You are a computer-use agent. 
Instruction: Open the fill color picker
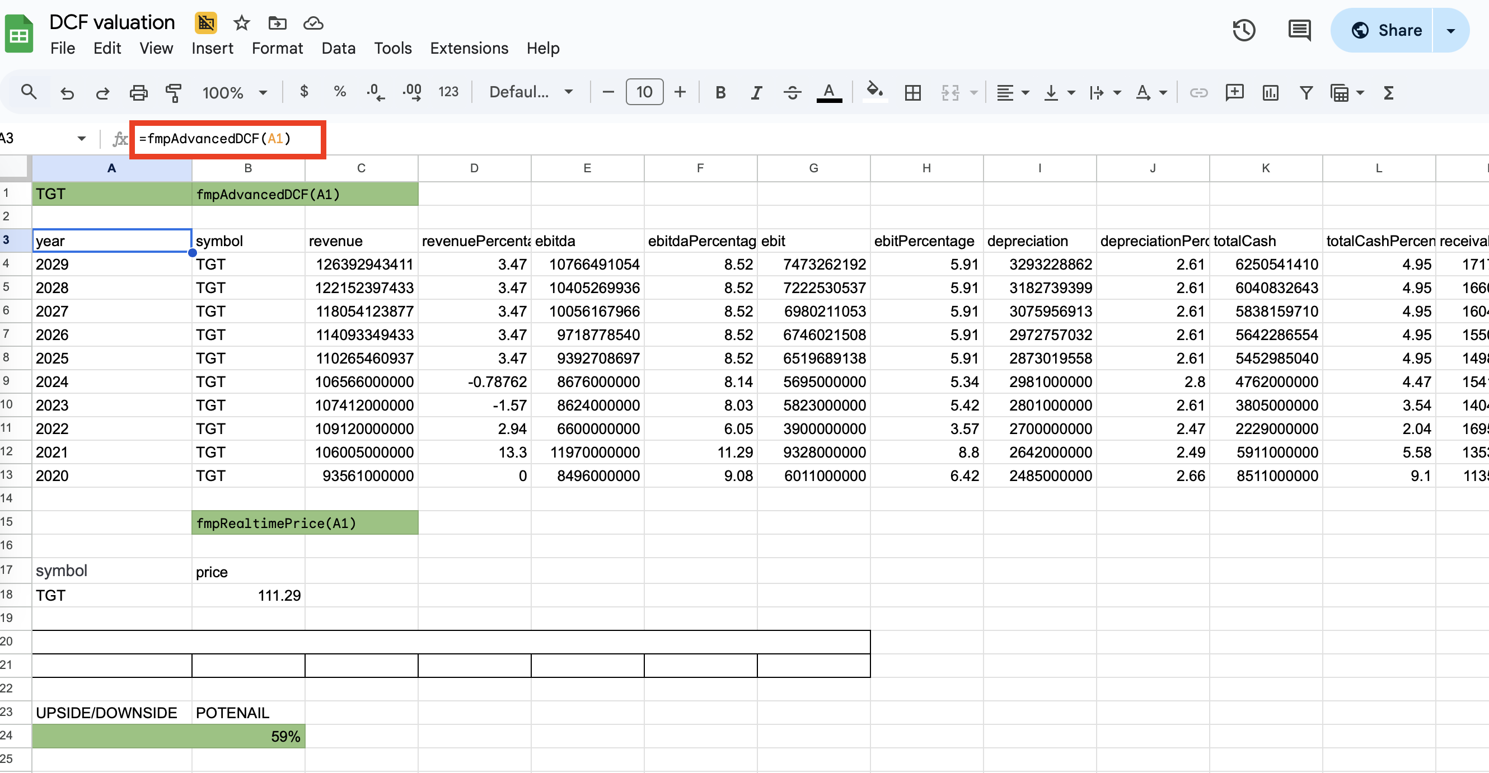point(874,92)
